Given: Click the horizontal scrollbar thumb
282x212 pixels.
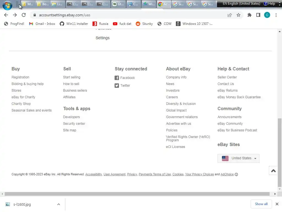Looking at the screenshot, I should pos(137,194).
